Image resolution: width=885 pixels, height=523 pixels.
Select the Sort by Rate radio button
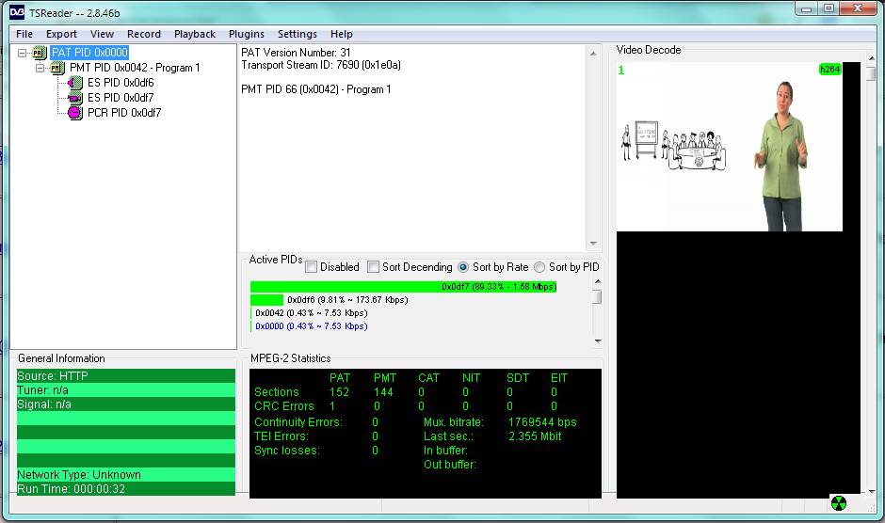point(463,267)
